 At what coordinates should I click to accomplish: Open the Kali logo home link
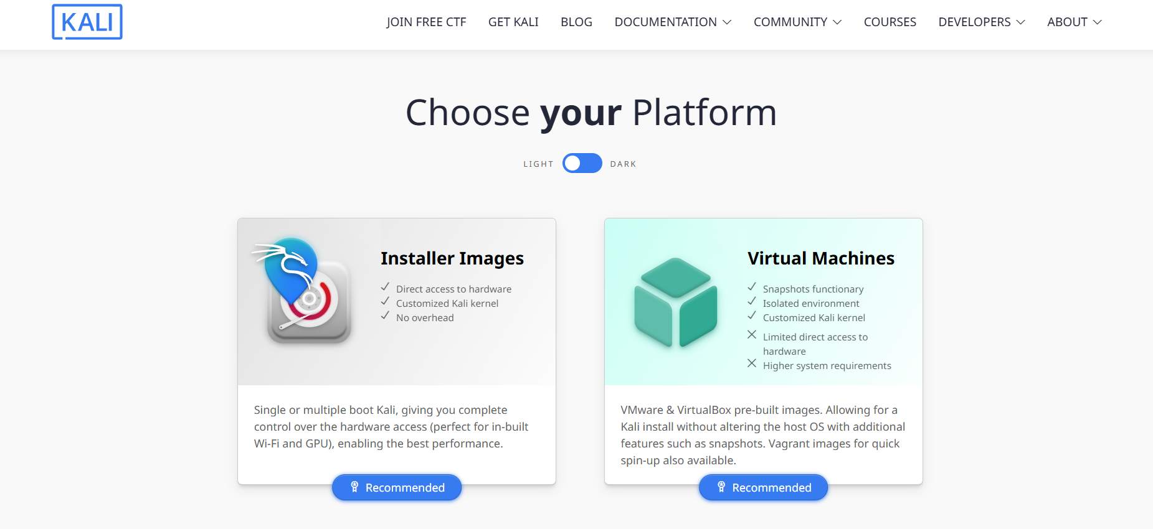coord(87,22)
